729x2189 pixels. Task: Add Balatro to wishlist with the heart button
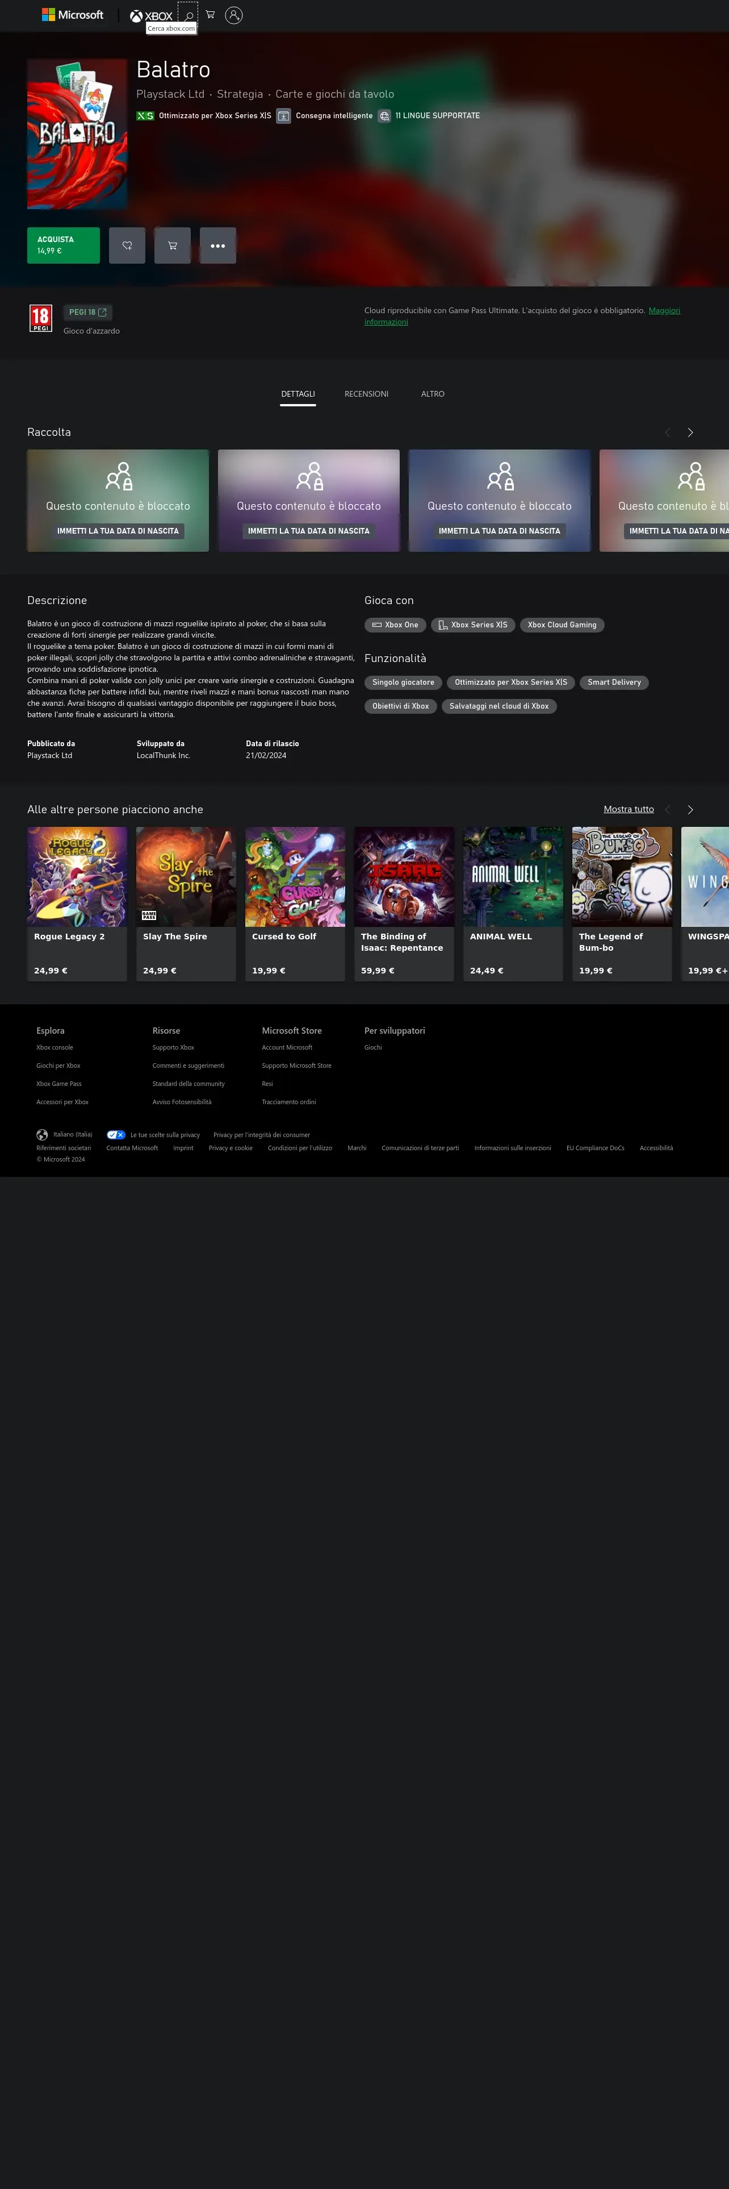pos(127,245)
